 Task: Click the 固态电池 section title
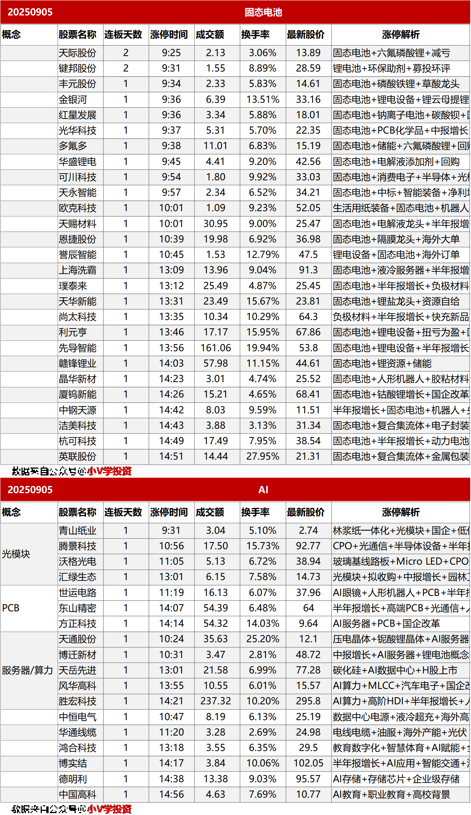[263, 12]
